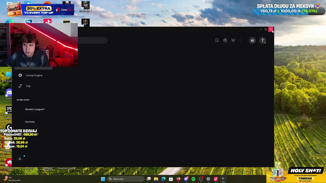326x183 pixels.
Task: Select Epic Games Launcher taskbar icon
Action: coord(223,179)
